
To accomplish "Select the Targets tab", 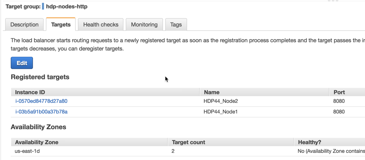I will pos(61,24).
